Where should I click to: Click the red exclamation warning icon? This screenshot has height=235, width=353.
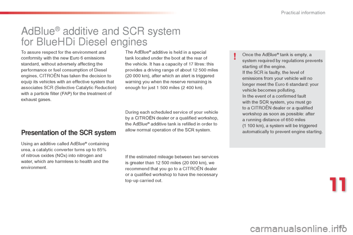tap(235, 56)
